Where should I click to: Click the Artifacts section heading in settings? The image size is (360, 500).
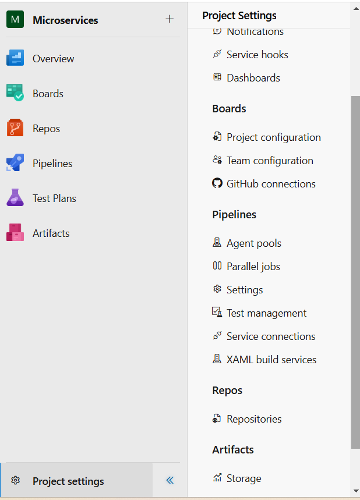[x=233, y=450]
